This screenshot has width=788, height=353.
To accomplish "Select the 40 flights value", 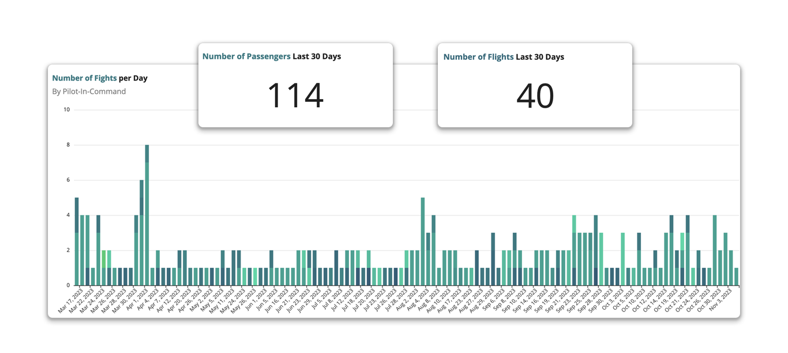I will (535, 96).
